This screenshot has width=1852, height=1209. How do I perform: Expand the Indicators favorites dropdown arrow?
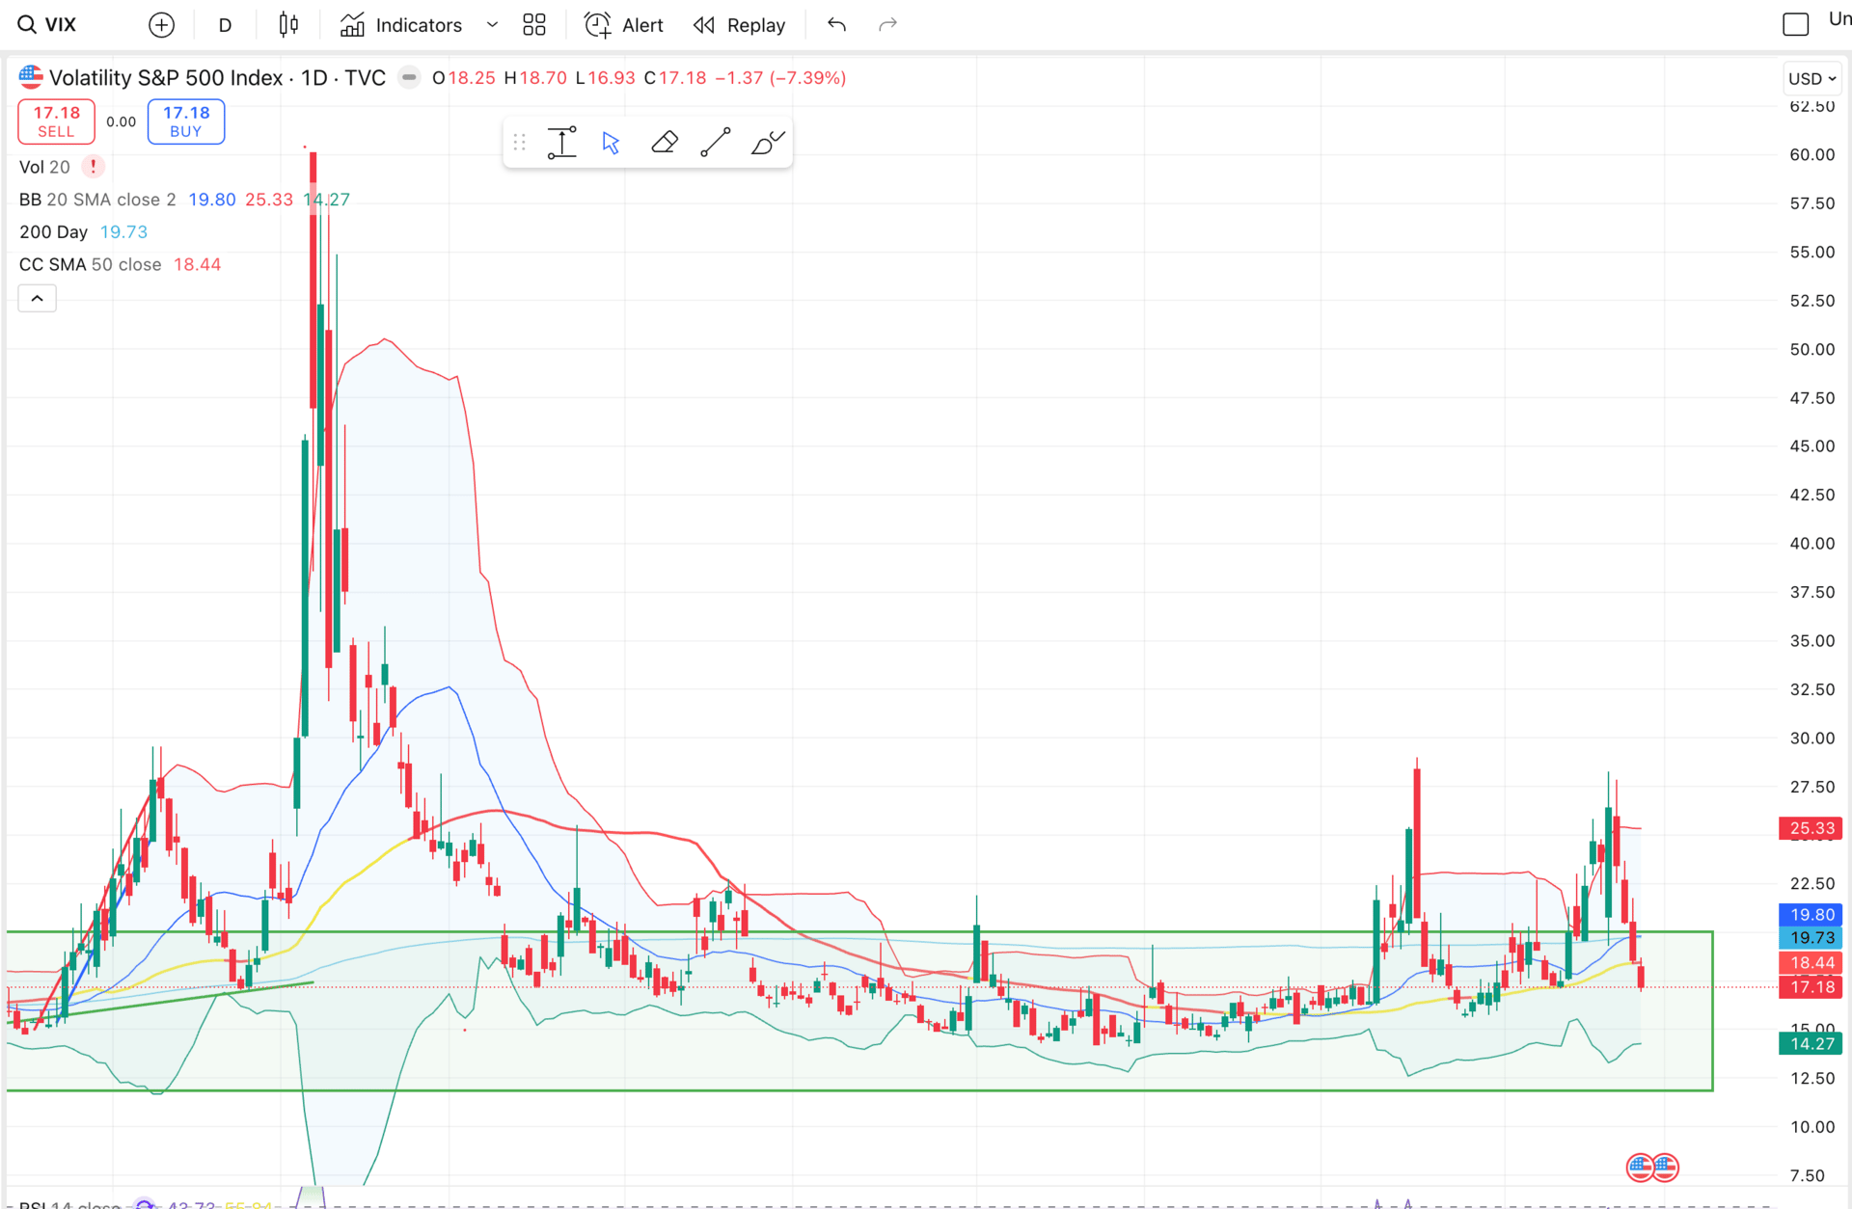[492, 25]
